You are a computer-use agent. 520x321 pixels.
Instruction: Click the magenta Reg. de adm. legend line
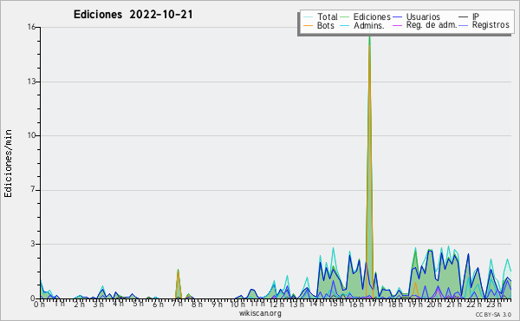coord(397,25)
